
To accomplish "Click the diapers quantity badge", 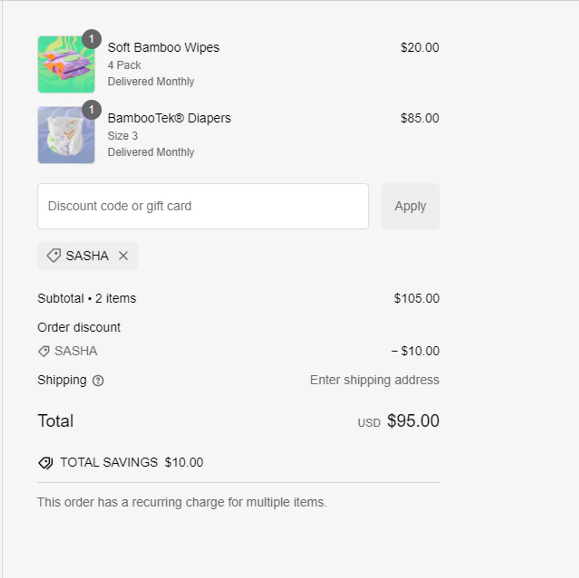I will coord(91,110).
